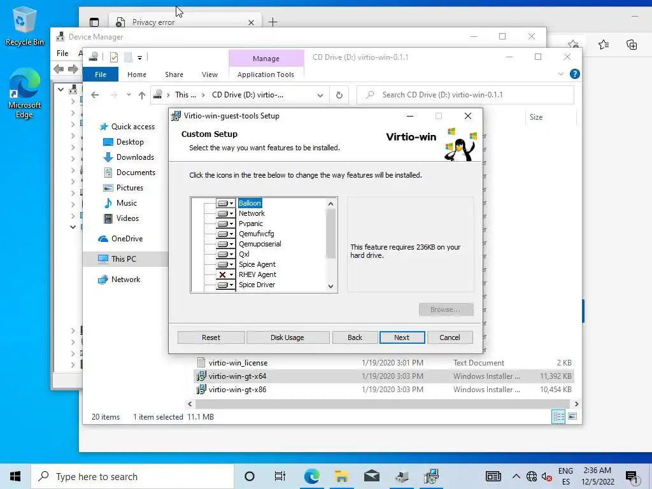This screenshot has width=652, height=489.
Task: Click the feature tree scrollbar thumb
Action: click(330, 233)
